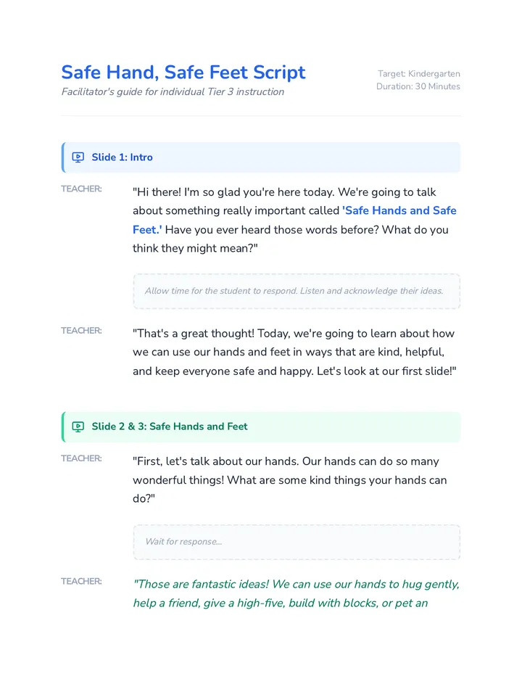This screenshot has height=676, width=522.
Task: Click the Target: Kindergarten label
Action: click(x=419, y=74)
